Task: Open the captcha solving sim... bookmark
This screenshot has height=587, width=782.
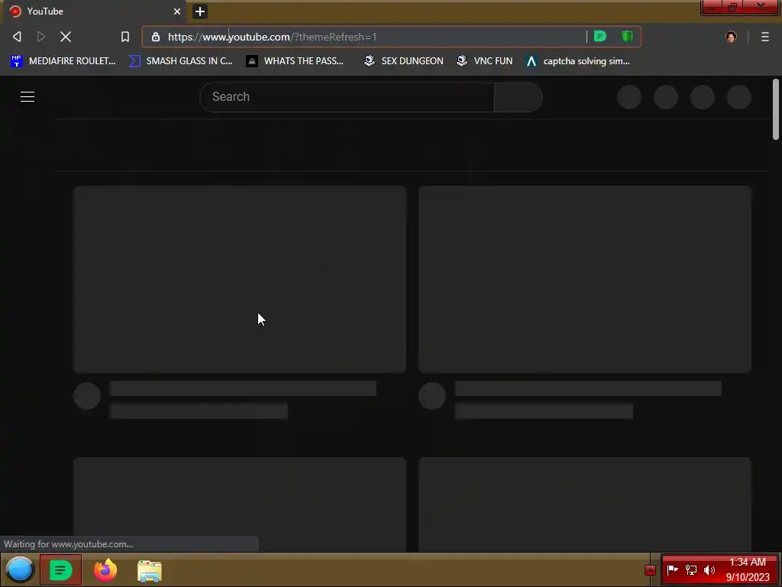Action: click(578, 61)
